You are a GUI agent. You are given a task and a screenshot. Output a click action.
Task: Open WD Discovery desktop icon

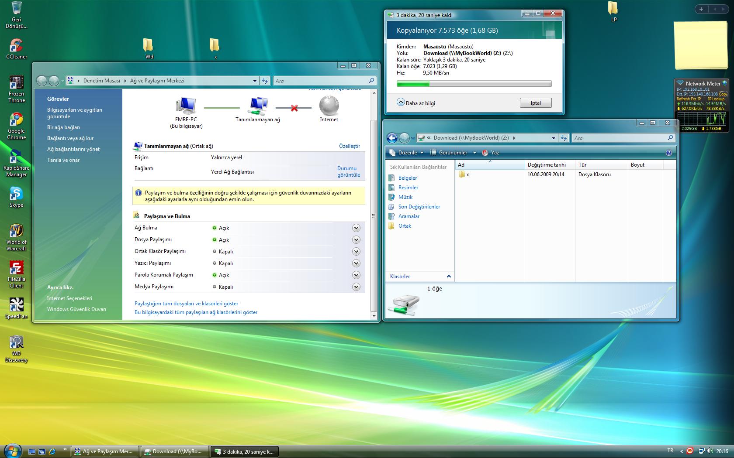click(x=16, y=349)
